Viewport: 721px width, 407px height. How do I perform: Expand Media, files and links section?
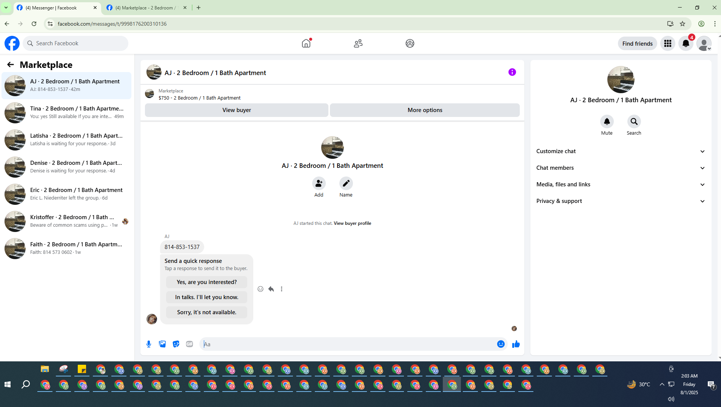click(621, 184)
